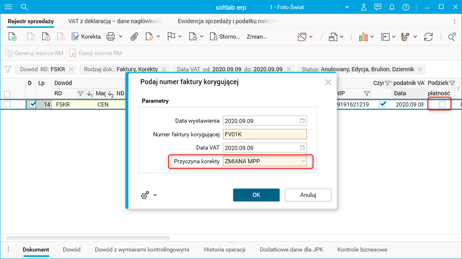Open the Przyczyna korekty combo box
This screenshot has height=259, width=462.
click(265, 161)
